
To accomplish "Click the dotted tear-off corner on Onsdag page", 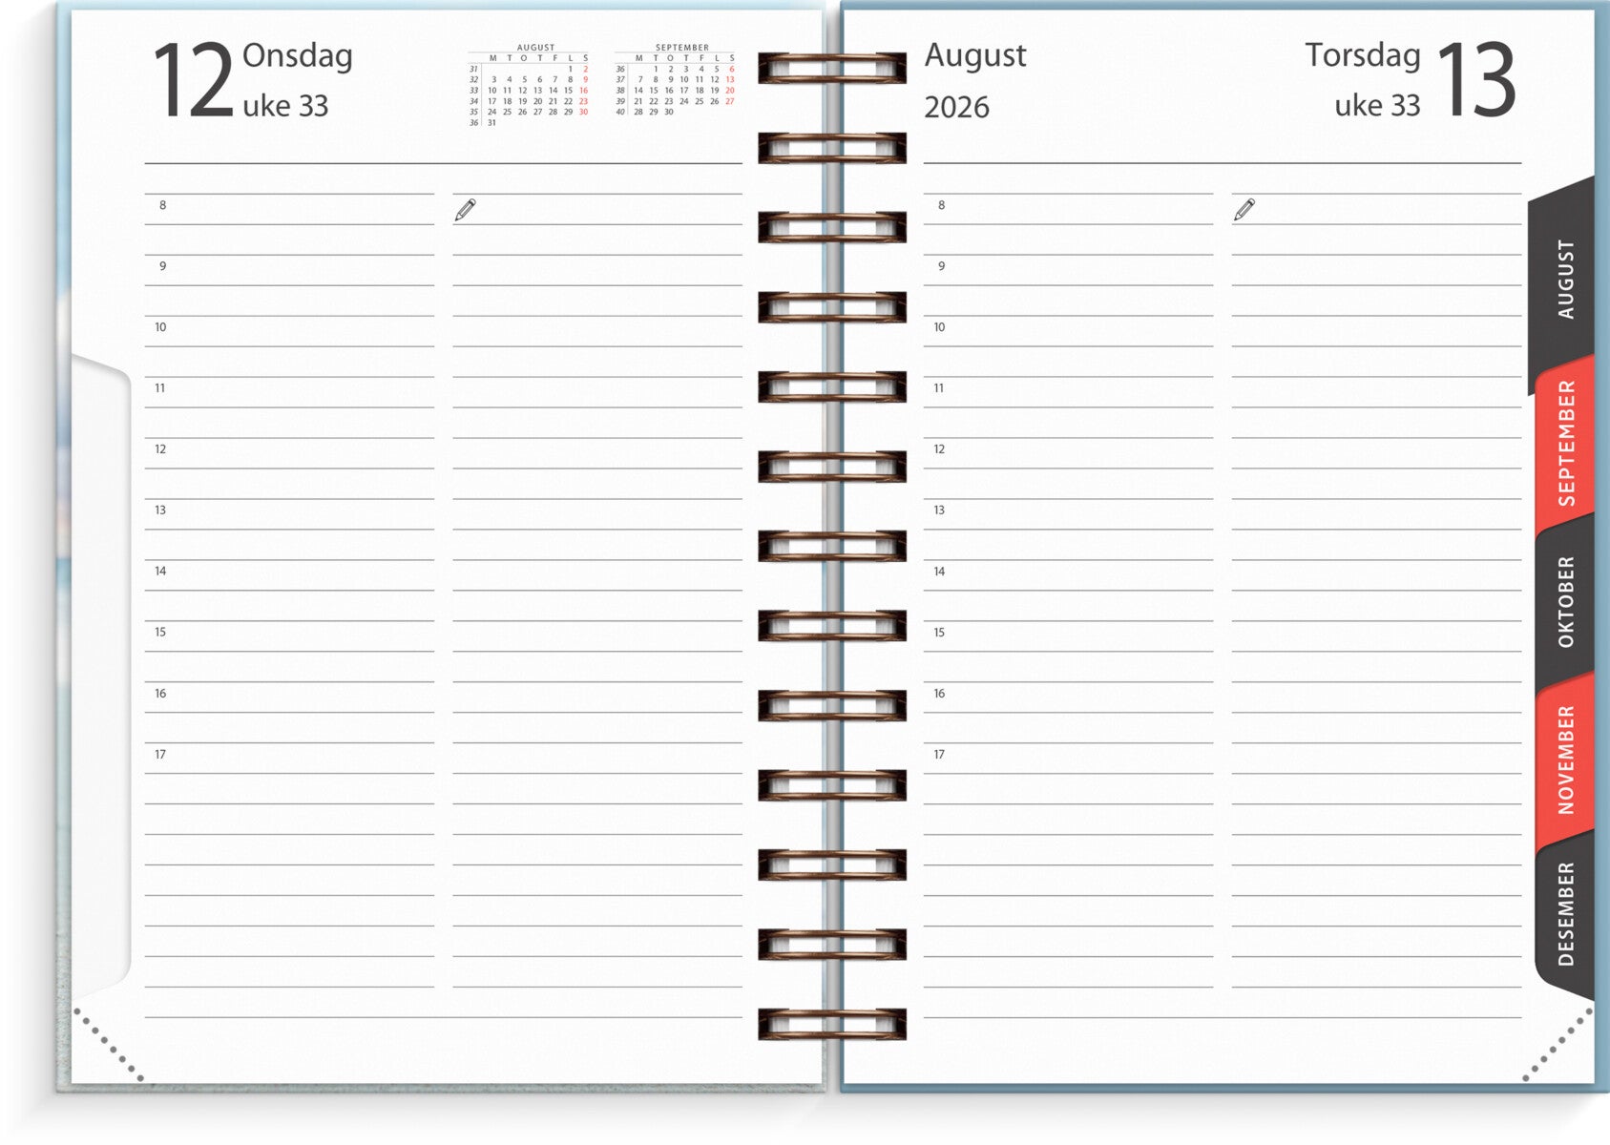I will tap(108, 1046).
